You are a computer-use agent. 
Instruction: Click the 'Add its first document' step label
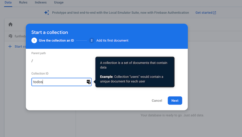click(112, 40)
